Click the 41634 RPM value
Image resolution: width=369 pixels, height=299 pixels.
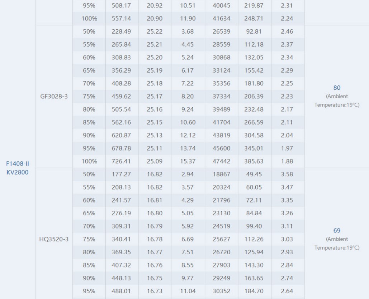click(222, 19)
